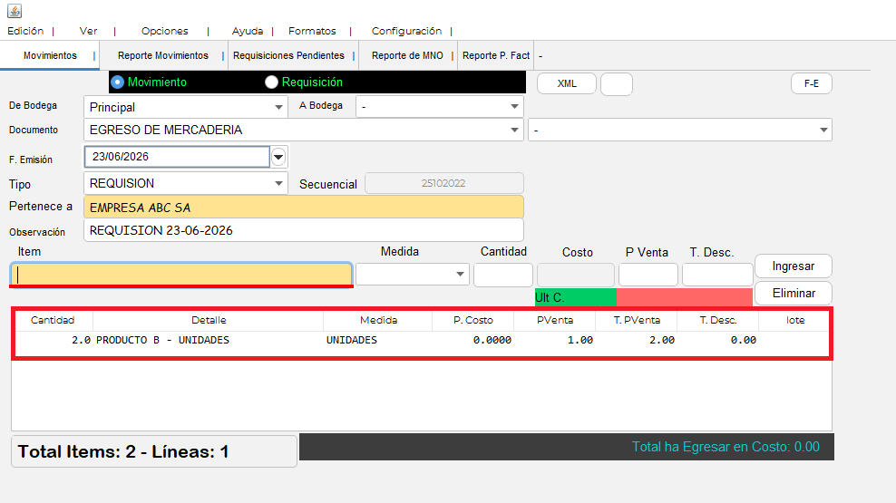Image resolution: width=896 pixels, height=503 pixels.
Task: Select the Movimiento radio button
Action: click(x=117, y=82)
